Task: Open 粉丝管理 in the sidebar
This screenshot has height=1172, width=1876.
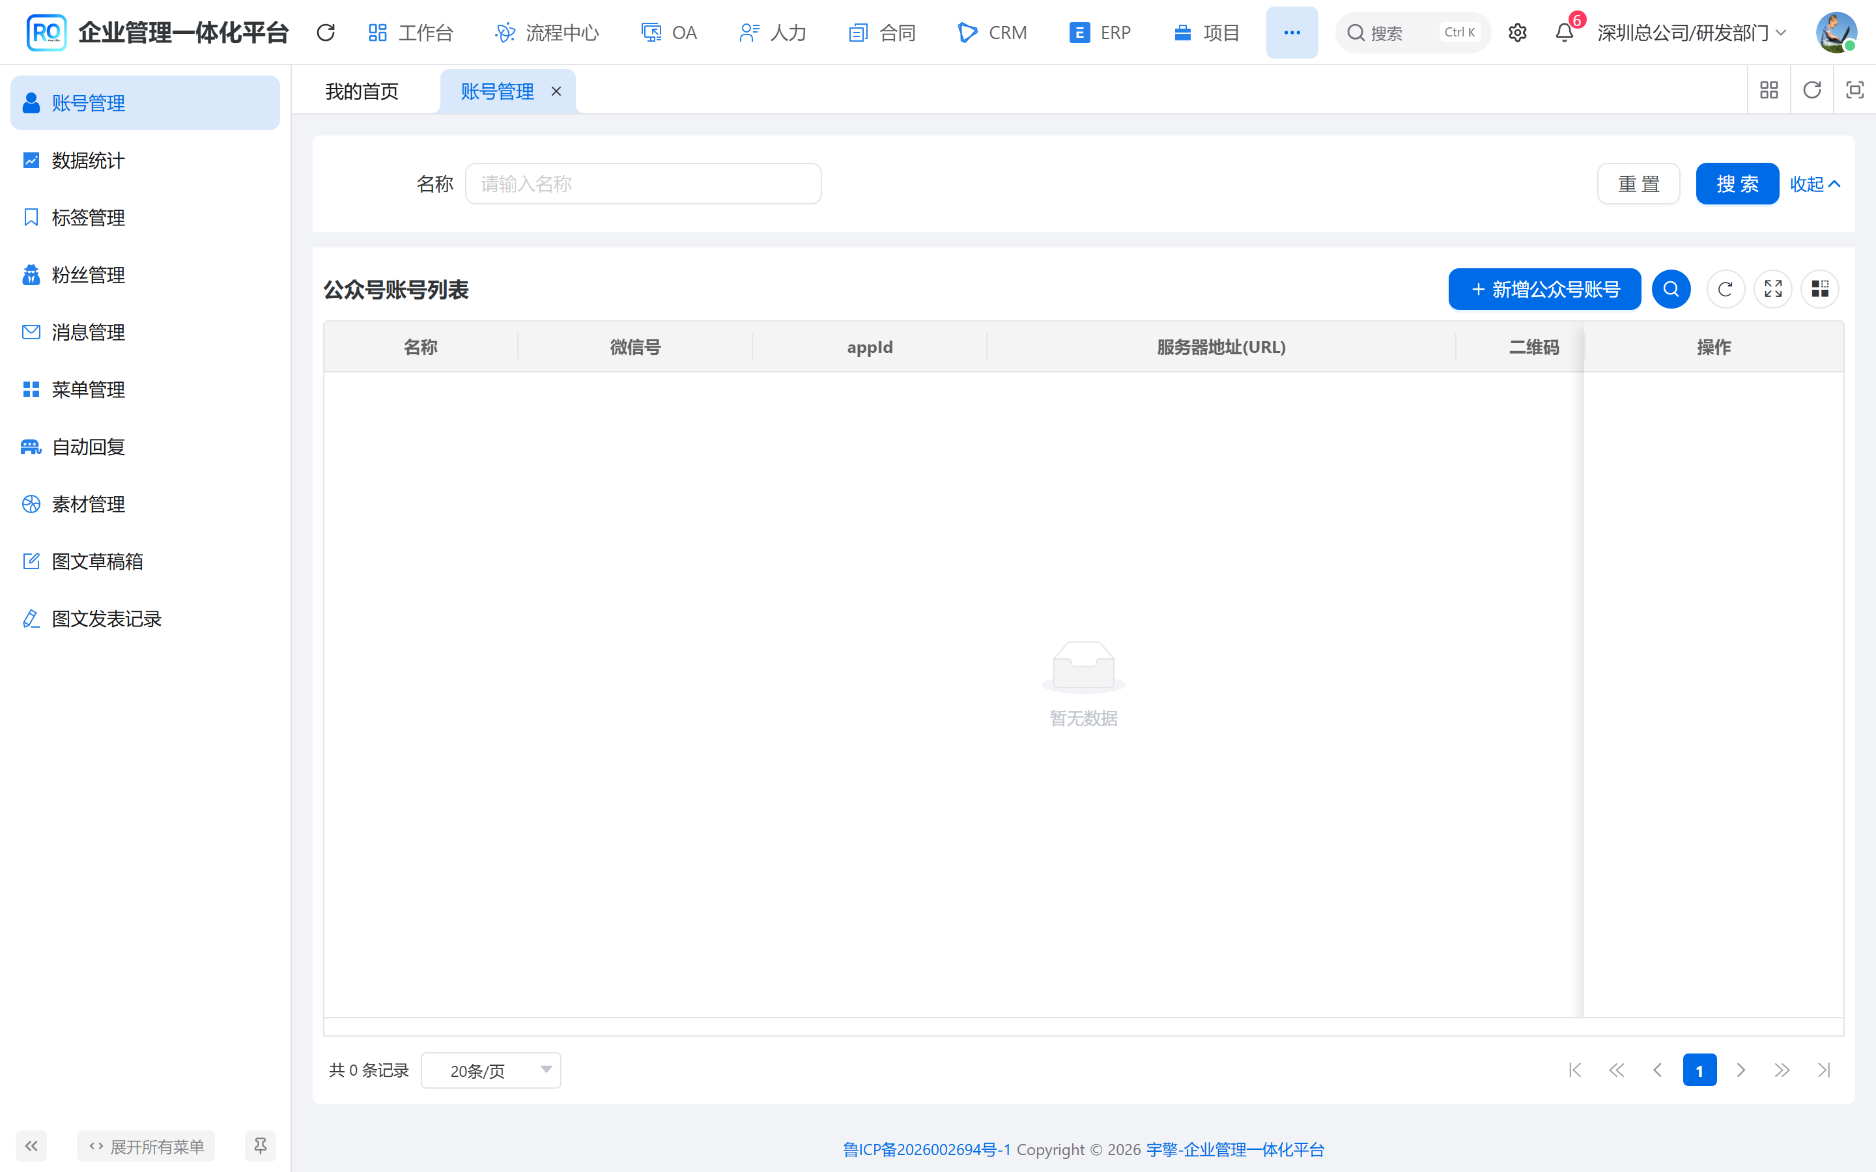Action: pyautogui.click(x=145, y=275)
